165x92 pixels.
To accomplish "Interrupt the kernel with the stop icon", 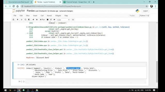I will (47, 20).
